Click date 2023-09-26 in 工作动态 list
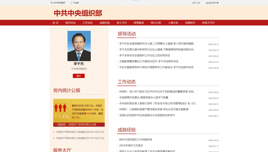Viewport: 268px width, 152px height. [214, 92]
